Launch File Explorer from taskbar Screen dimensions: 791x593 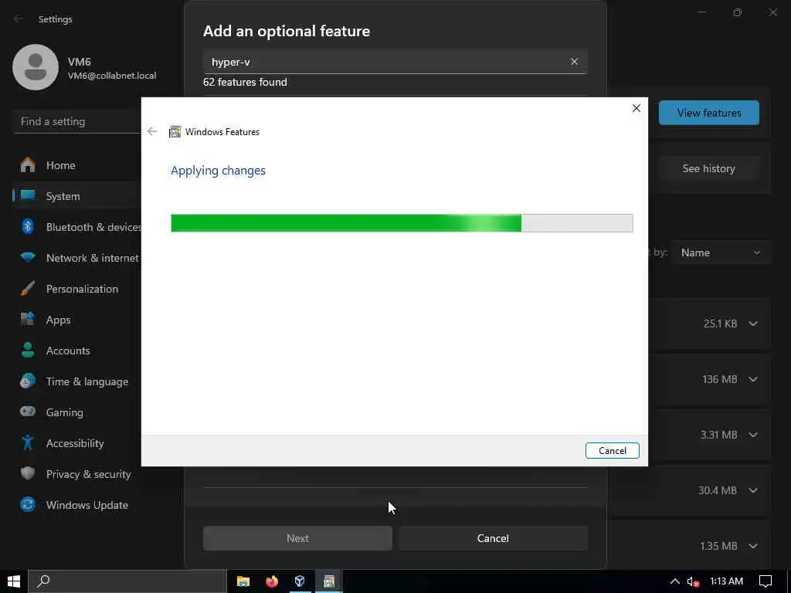[243, 581]
